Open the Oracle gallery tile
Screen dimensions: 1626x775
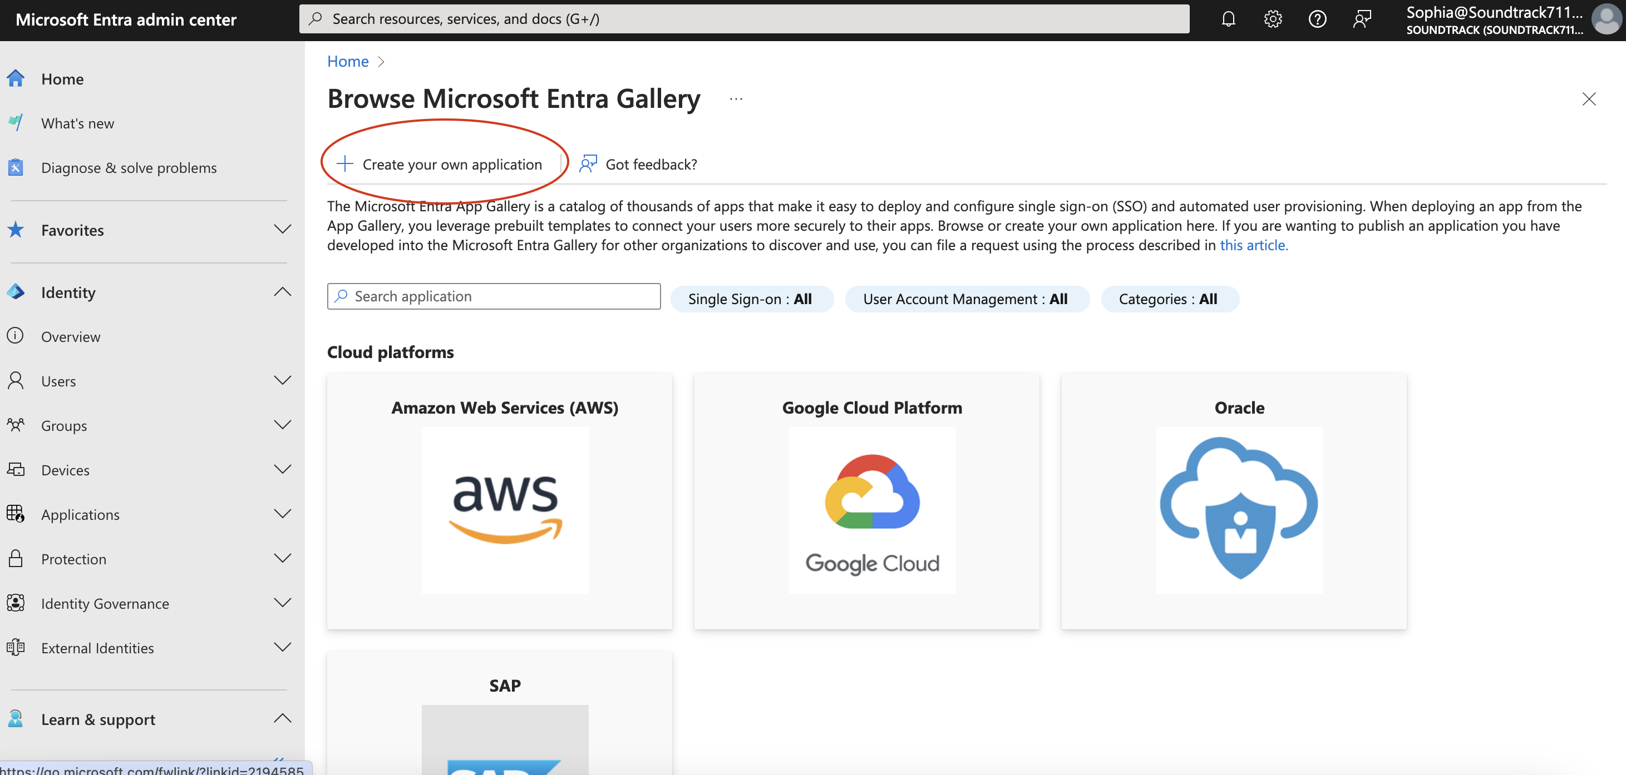[x=1233, y=501]
